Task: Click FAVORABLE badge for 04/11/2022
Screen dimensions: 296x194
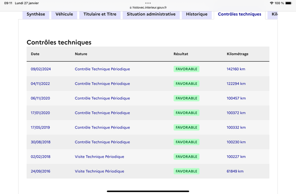Action: click(186, 84)
